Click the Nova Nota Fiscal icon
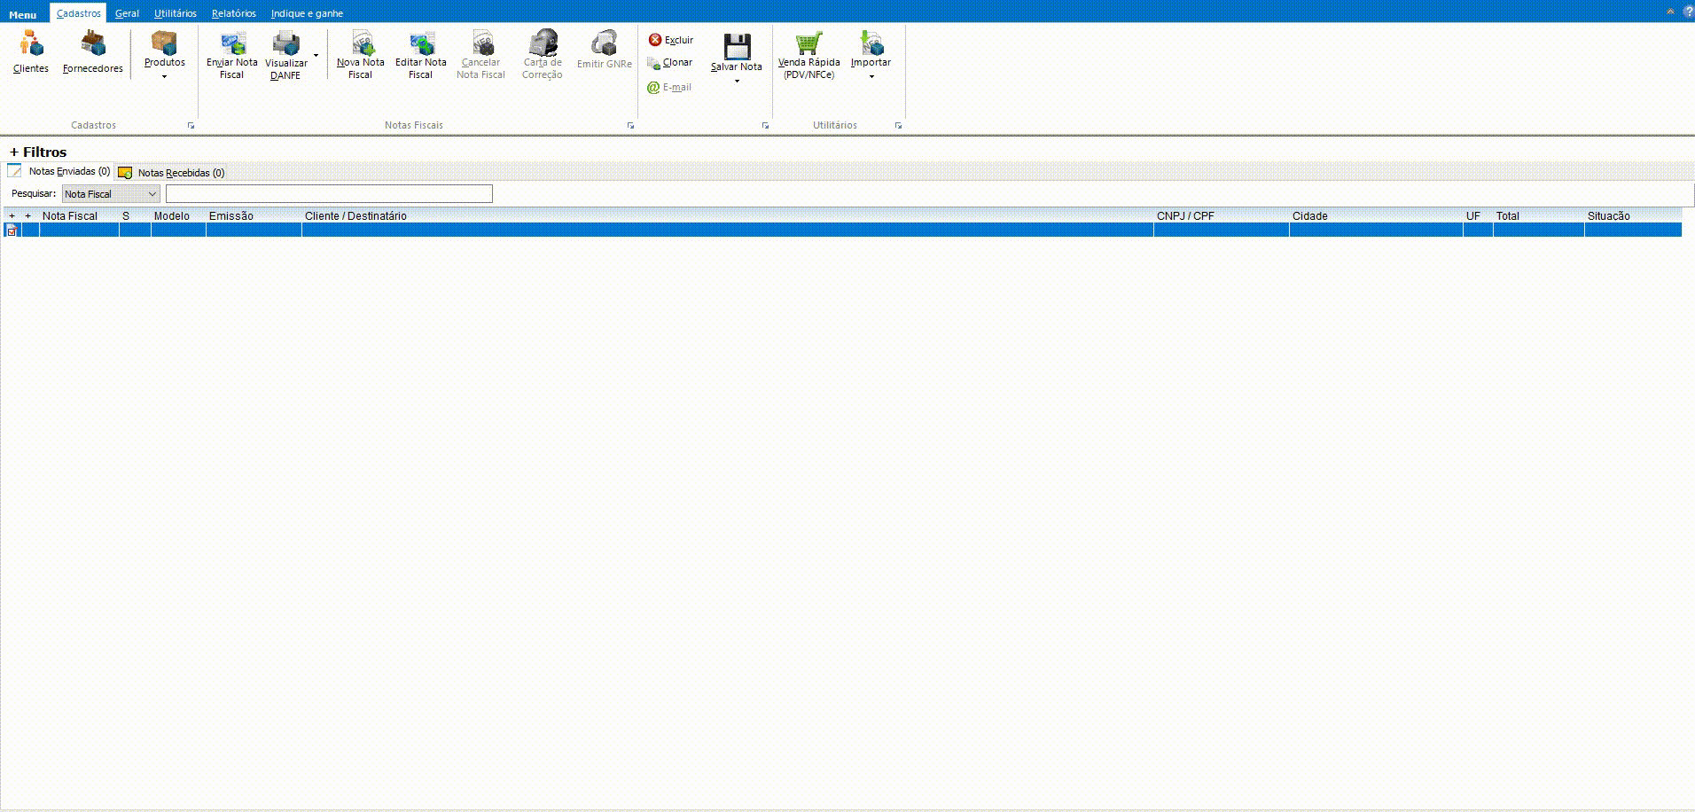Screen dimensions: 1695x812 [361, 43]
